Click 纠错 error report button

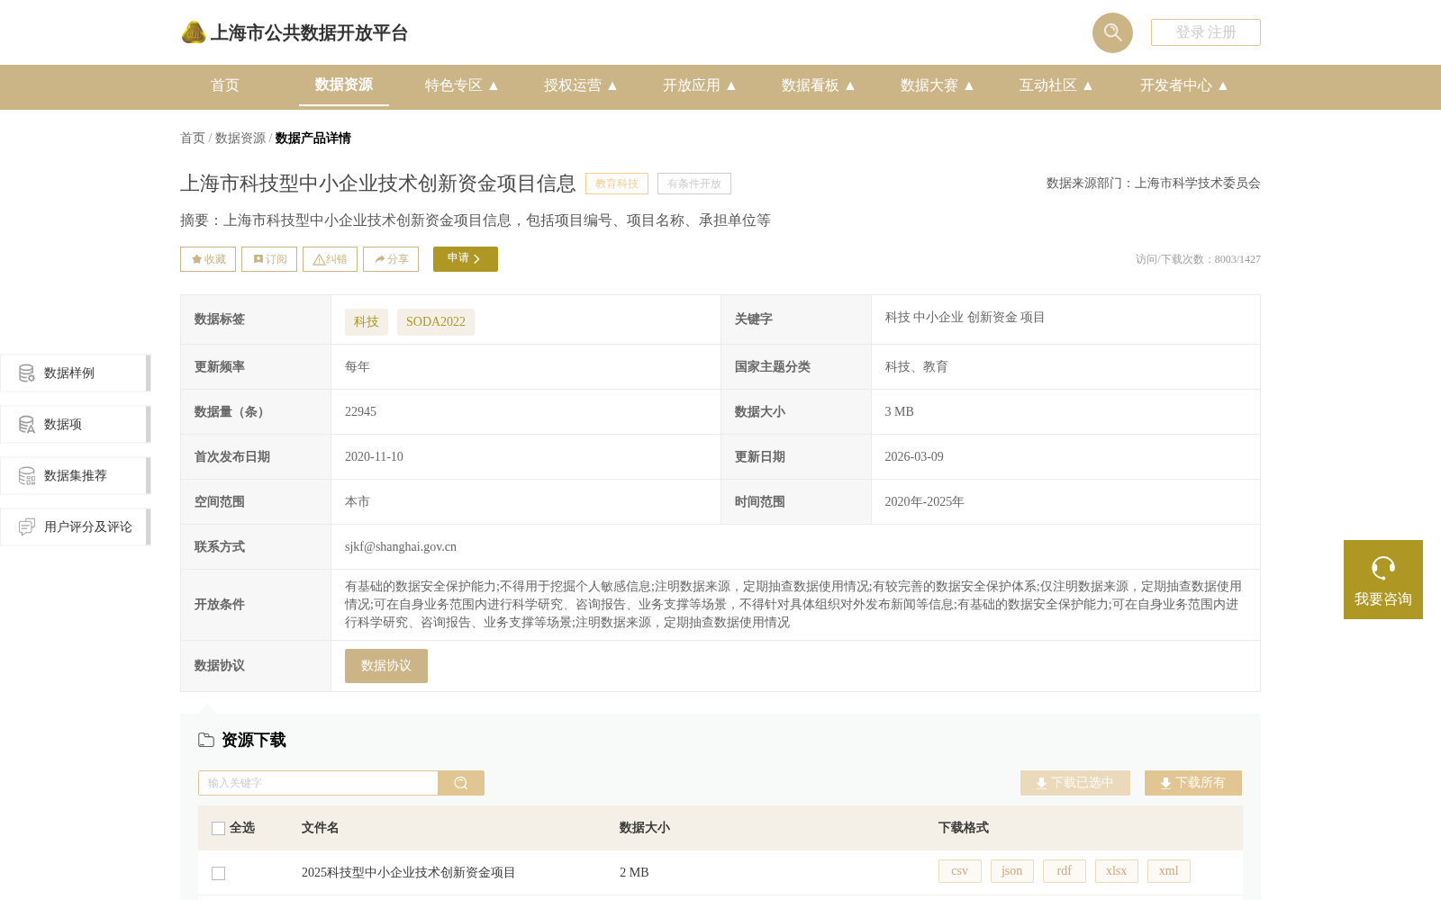(330, 259)
